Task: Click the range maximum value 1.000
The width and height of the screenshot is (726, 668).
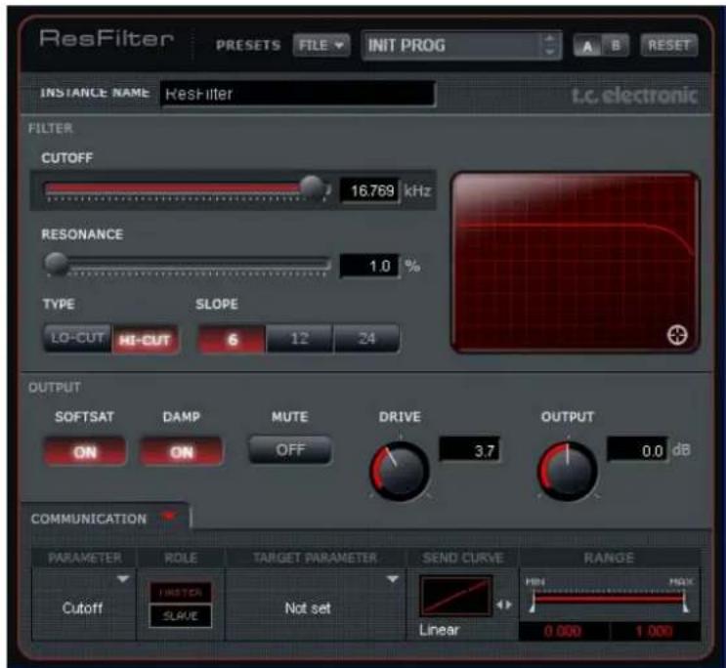Action: pyautogui.click(x=654, y=632)
